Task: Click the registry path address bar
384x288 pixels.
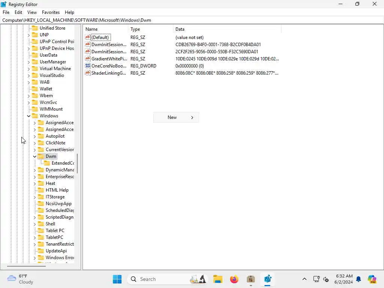Action: (192, 20)
